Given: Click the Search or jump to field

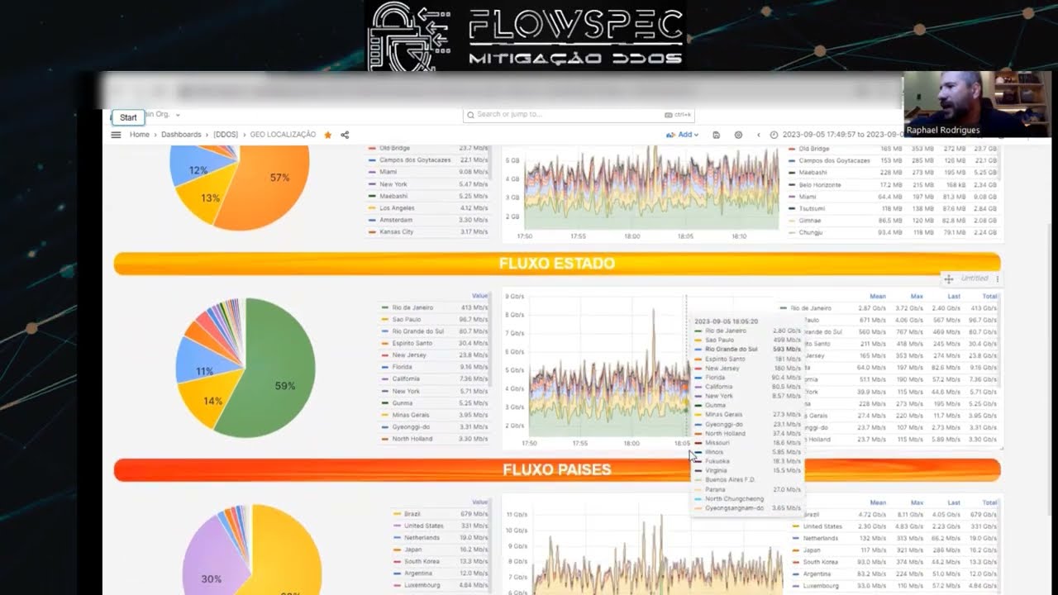Looking at the screenshot, I should [579, 115].
